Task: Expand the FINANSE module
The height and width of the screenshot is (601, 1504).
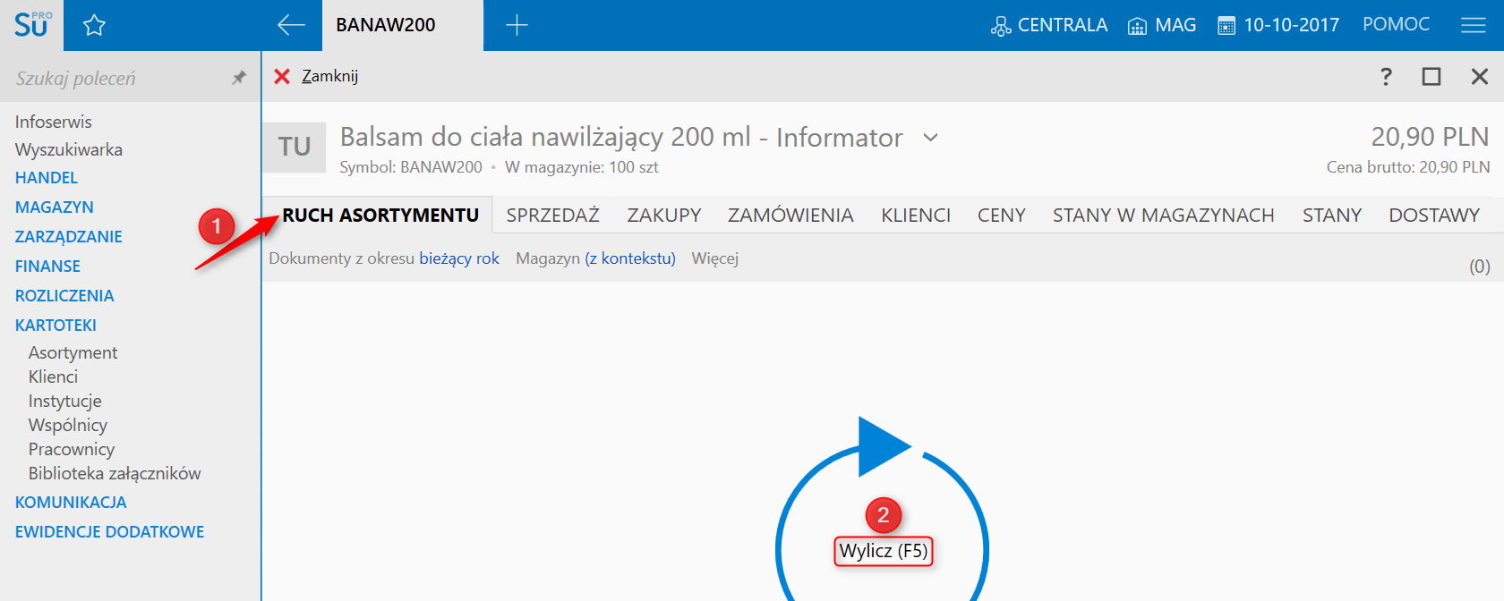Action: tap(47, 267)
